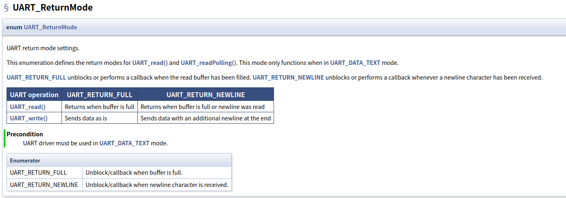Click the UART_RETURN_FULL link starting the third paragraph

tap(36, 78)
